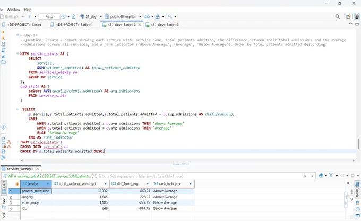Click the transaction log clock icon
Image resolution: width=361 pixels, height=221 pixels.
click(63, 16)
